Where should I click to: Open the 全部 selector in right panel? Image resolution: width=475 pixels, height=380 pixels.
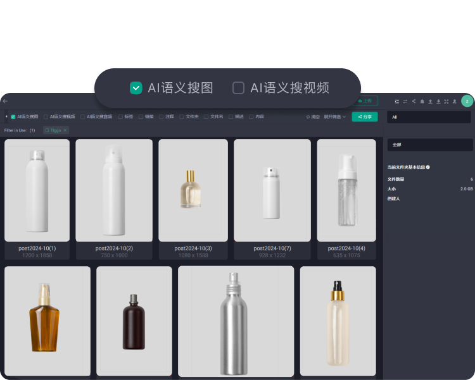(429, 145)
